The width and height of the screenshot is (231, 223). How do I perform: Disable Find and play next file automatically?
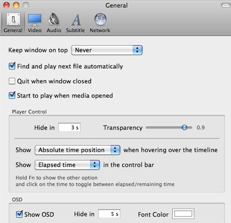[x=12, y=66]
